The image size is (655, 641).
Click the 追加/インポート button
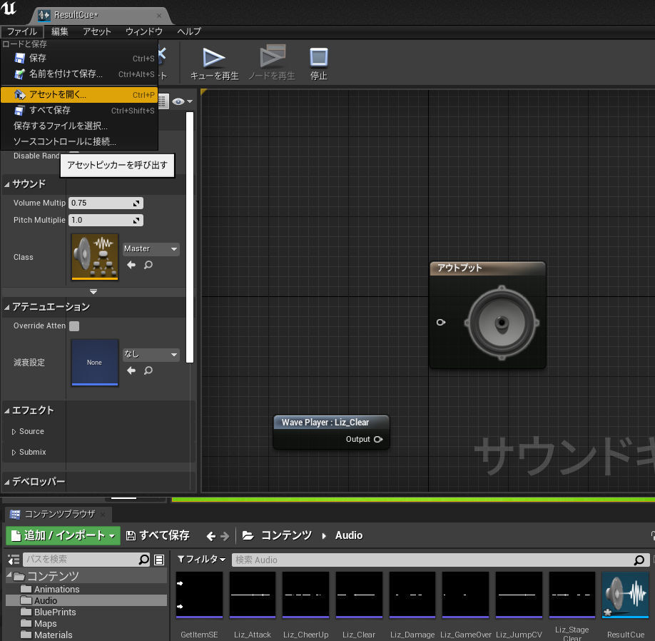[x=63, y=535]
